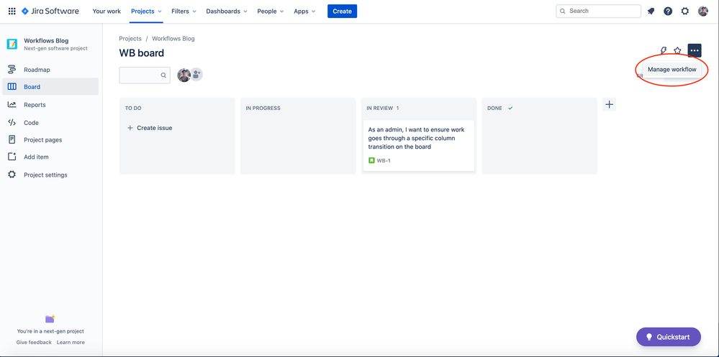Viewport: 719px width, 357px height.
Task: Add a new column with plus icon
Action: pyautogui.click(x=609, y=104)
